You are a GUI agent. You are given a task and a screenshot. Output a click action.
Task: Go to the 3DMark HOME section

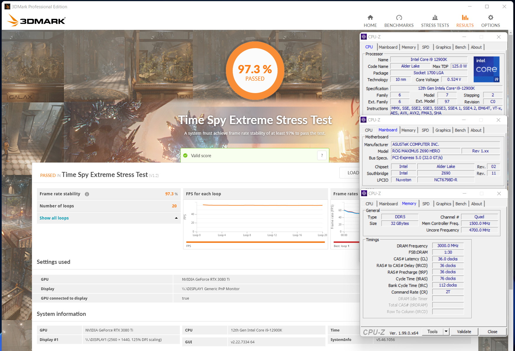click(x=370, y=21)
